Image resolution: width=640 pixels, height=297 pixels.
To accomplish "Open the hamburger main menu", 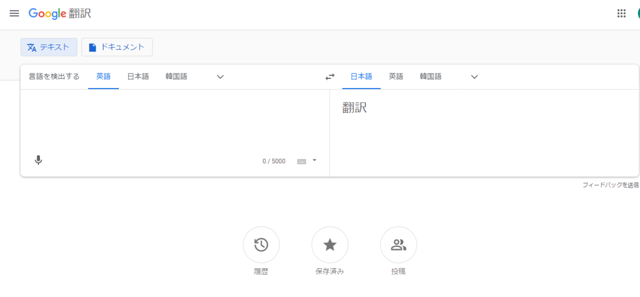I will click(x=14, y=13).
